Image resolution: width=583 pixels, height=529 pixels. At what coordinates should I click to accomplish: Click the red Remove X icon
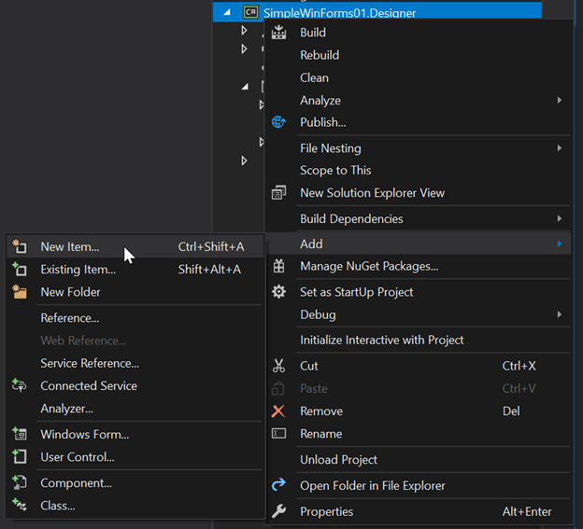[278, 411]
